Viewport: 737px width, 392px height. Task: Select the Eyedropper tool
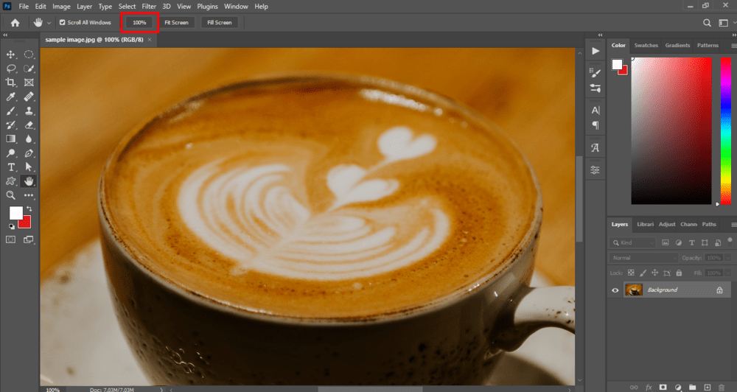pos(10,97)
